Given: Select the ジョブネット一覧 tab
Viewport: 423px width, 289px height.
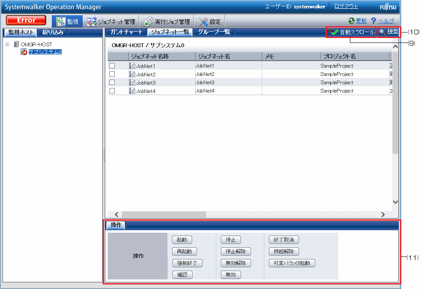Looking at the screenshot, I should coord(170,32).
